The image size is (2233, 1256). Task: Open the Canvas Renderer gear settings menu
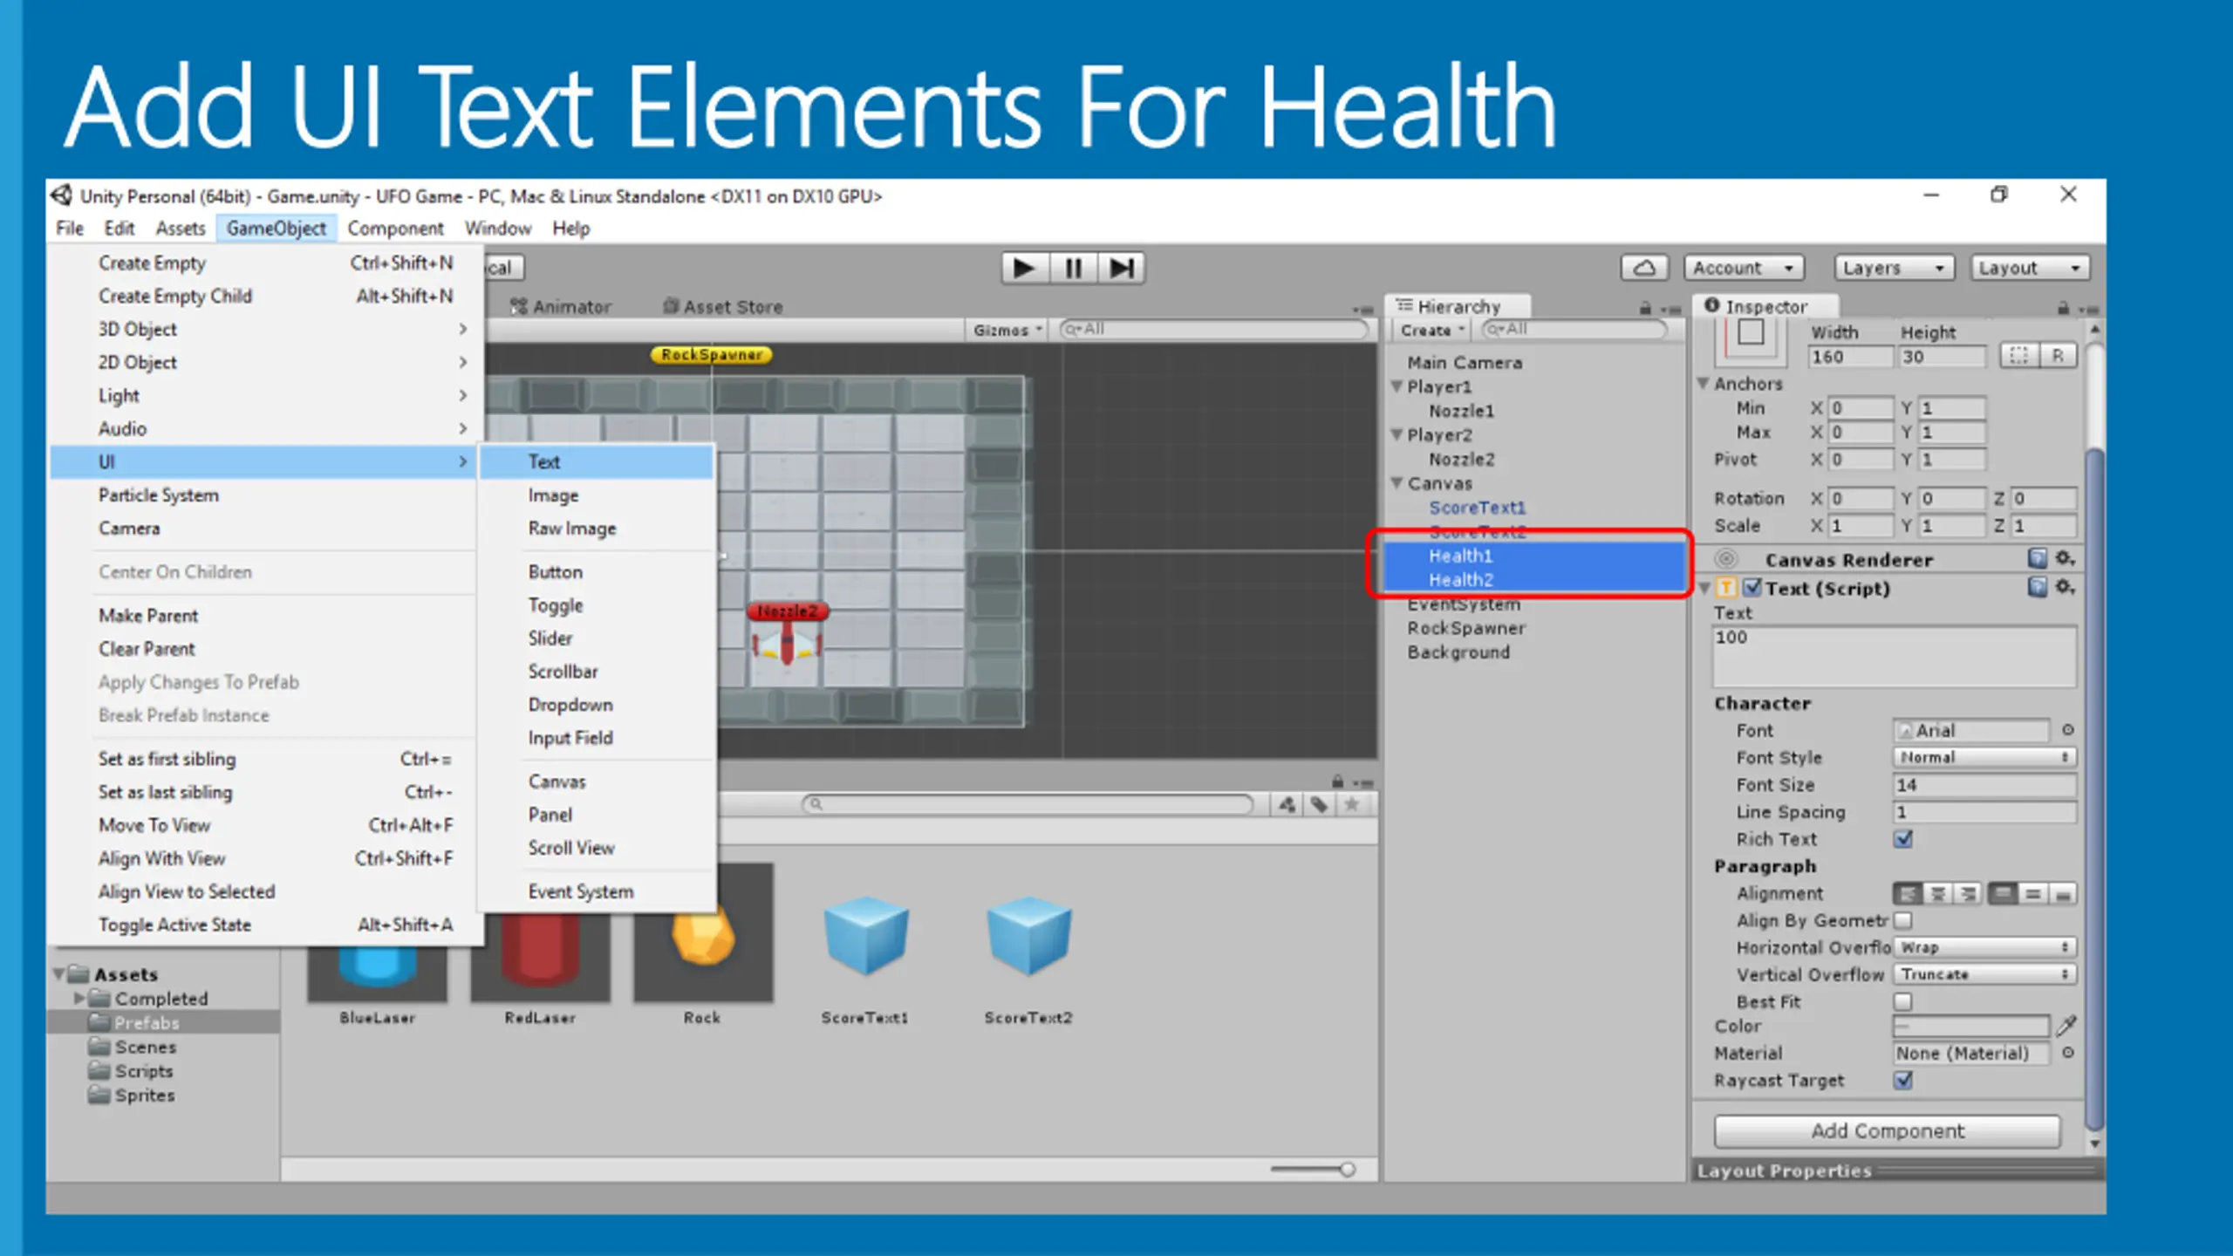tap(2065, 558)
